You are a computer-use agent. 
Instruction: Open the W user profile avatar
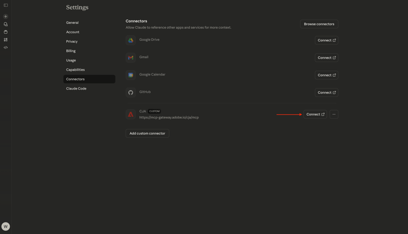[6, 226]
